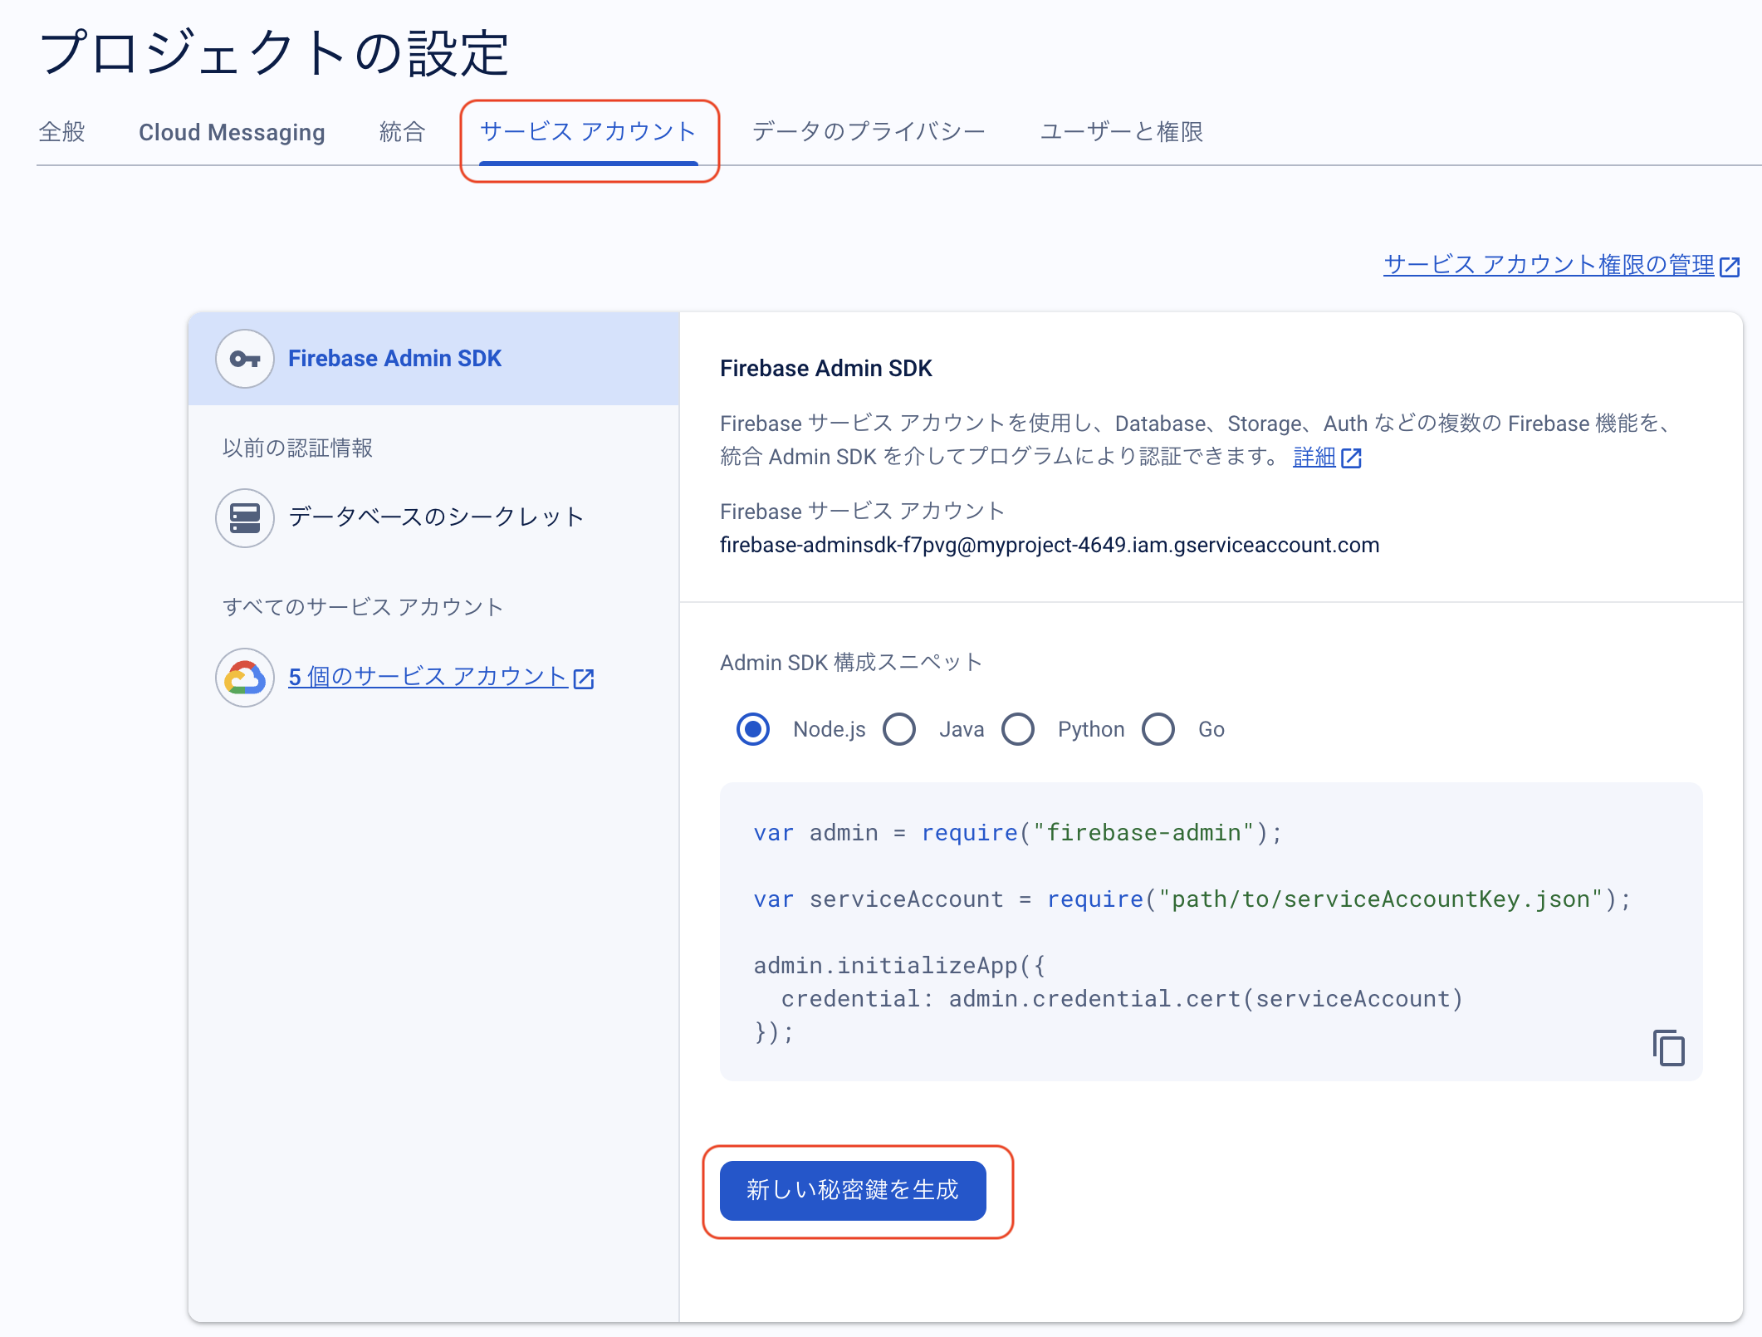This screenshot has height=1337, width=1762.
Task: Switch to the 全般 tab
Action: tap(61, 132)
